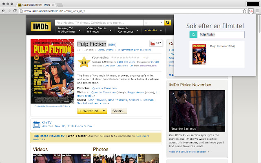Rate the movie with the star rating row
The width and height of the screenshot is (261, 163).
click(x=125, y=57)
